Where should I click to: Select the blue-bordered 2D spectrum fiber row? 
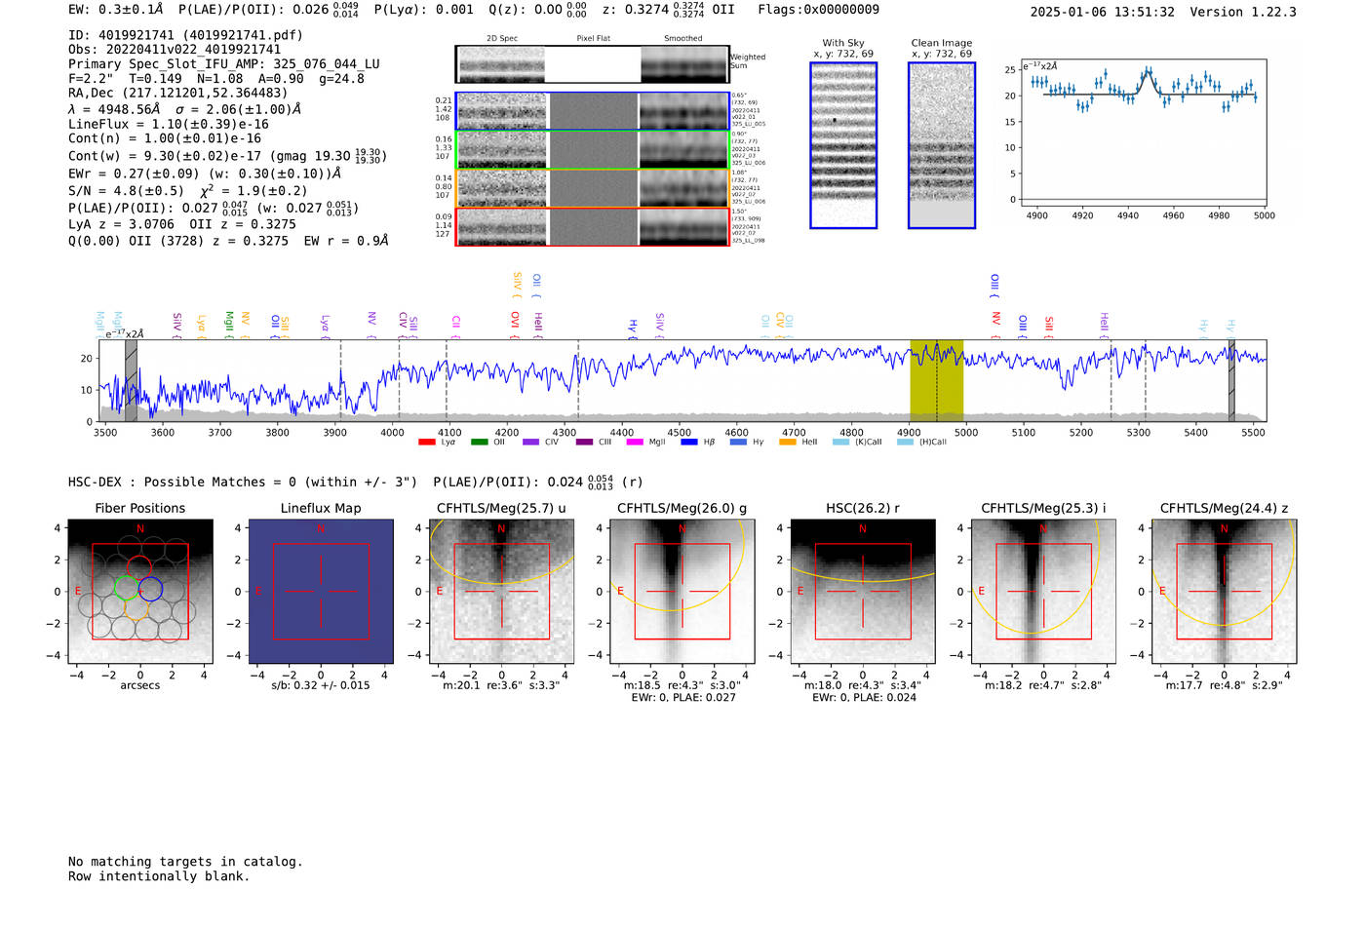[x=593, y=111]
